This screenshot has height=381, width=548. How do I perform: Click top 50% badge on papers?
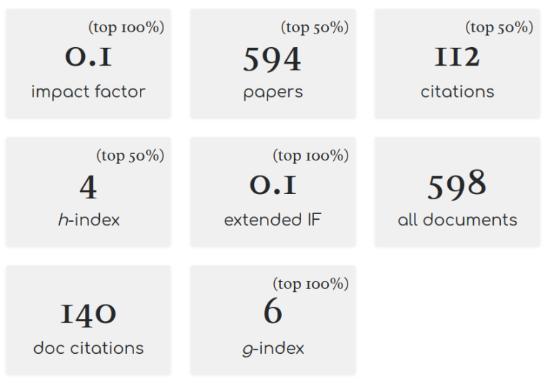pos(315,27)
